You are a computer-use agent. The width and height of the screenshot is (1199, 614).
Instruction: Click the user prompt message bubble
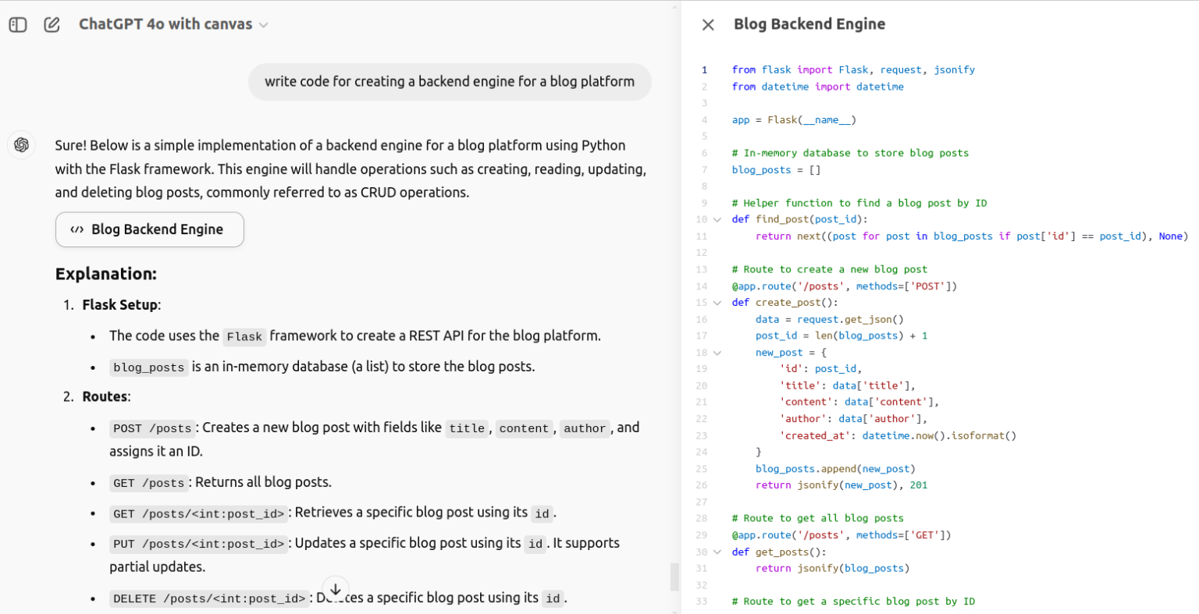(x=449, y=82)
